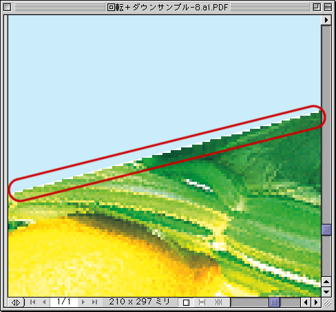Click the 210 x 297 ミリ page size label

(x=139, y=302)
